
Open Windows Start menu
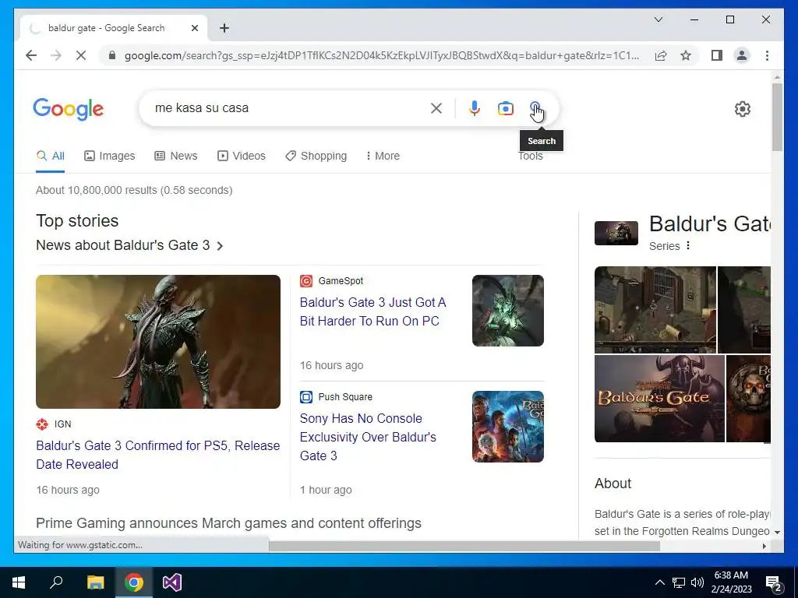[19, 582]
